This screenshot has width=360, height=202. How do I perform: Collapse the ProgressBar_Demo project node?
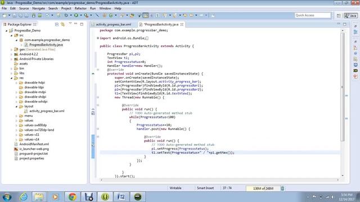pos(6,30)
